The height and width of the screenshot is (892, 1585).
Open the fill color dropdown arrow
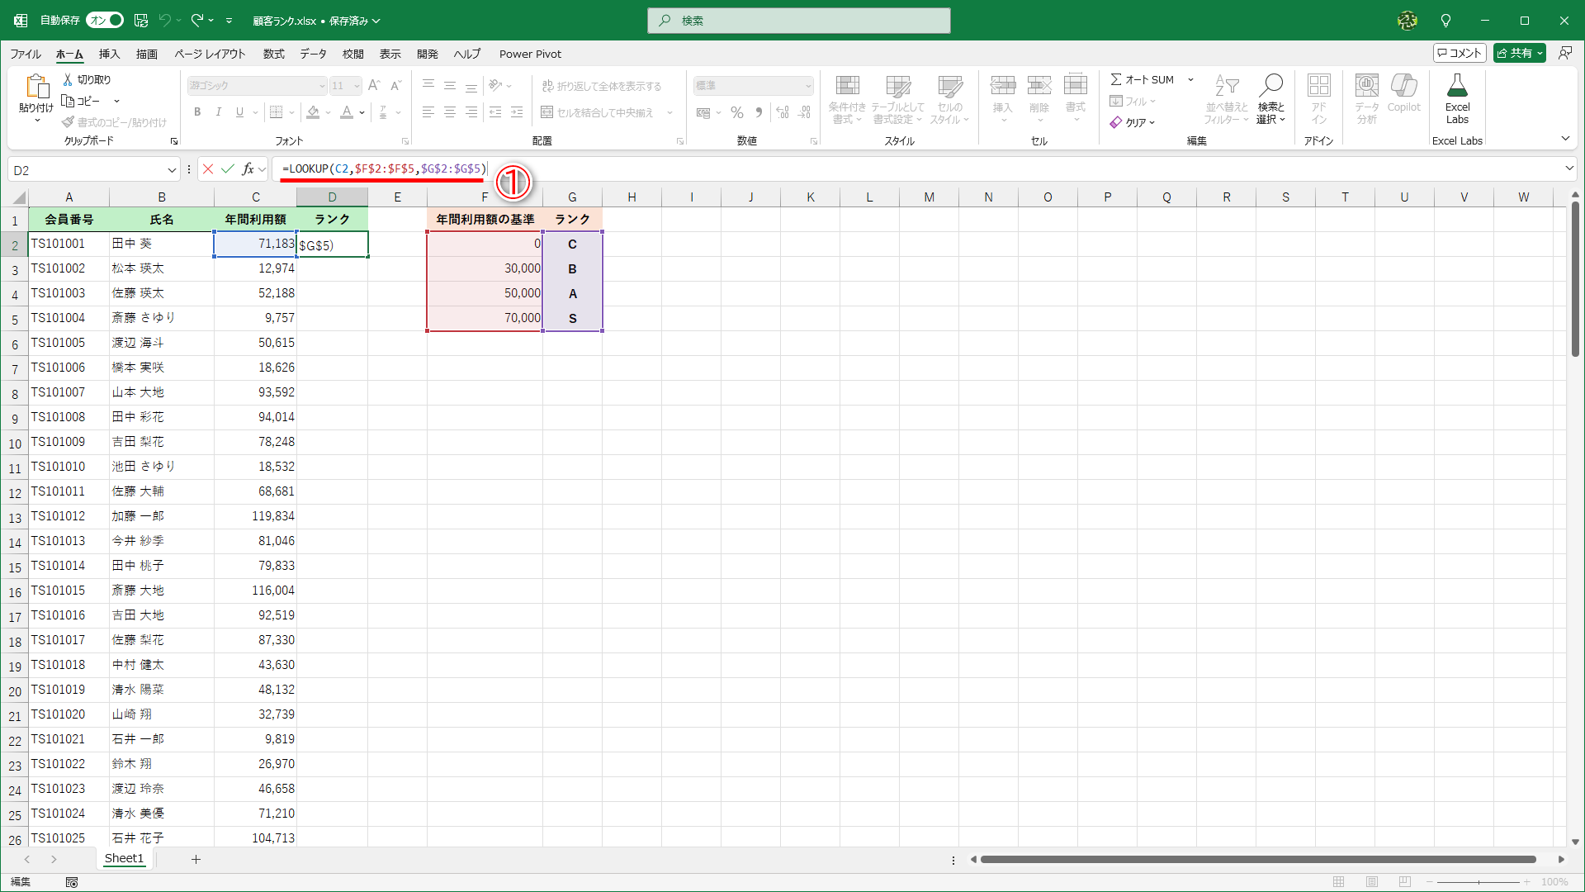[327, 112]
